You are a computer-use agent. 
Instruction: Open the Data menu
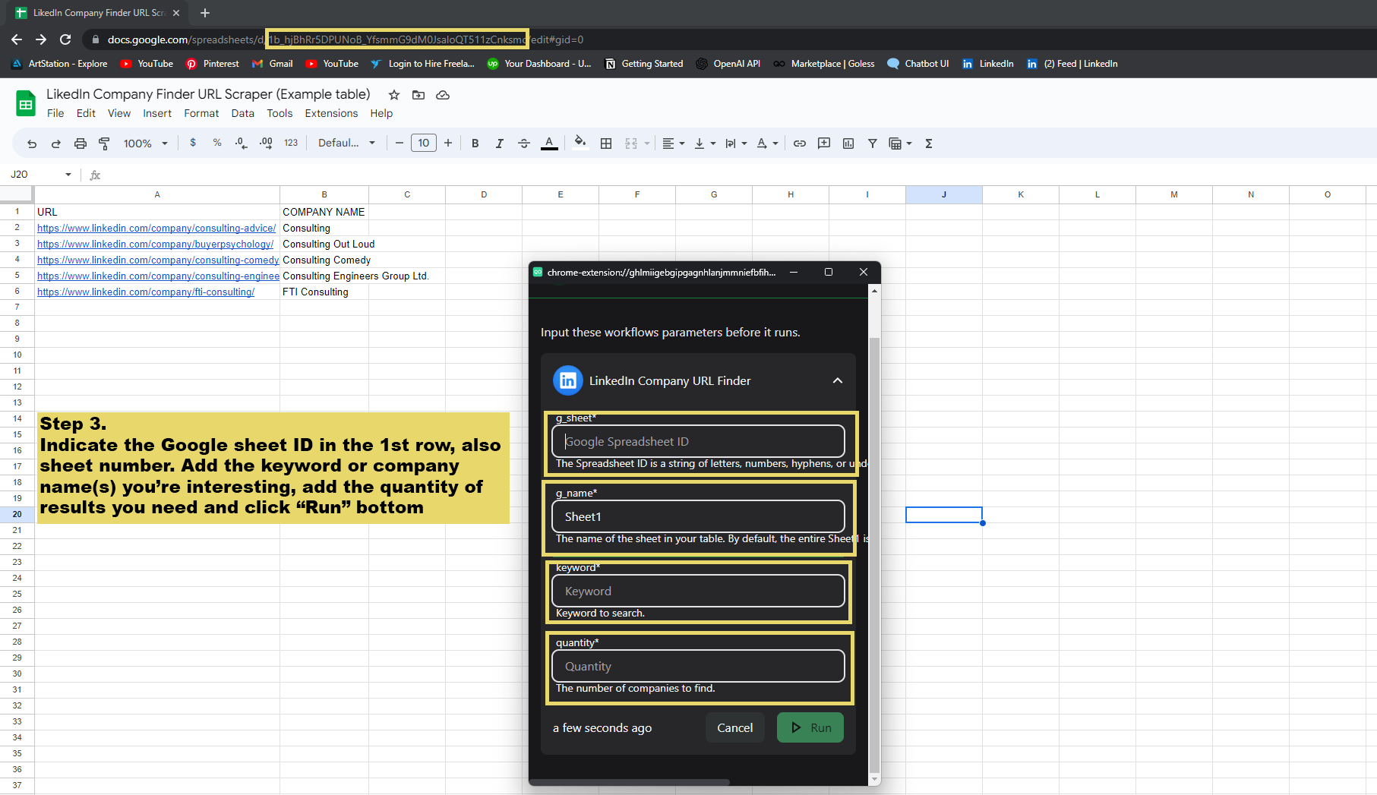tap(243, 113)
